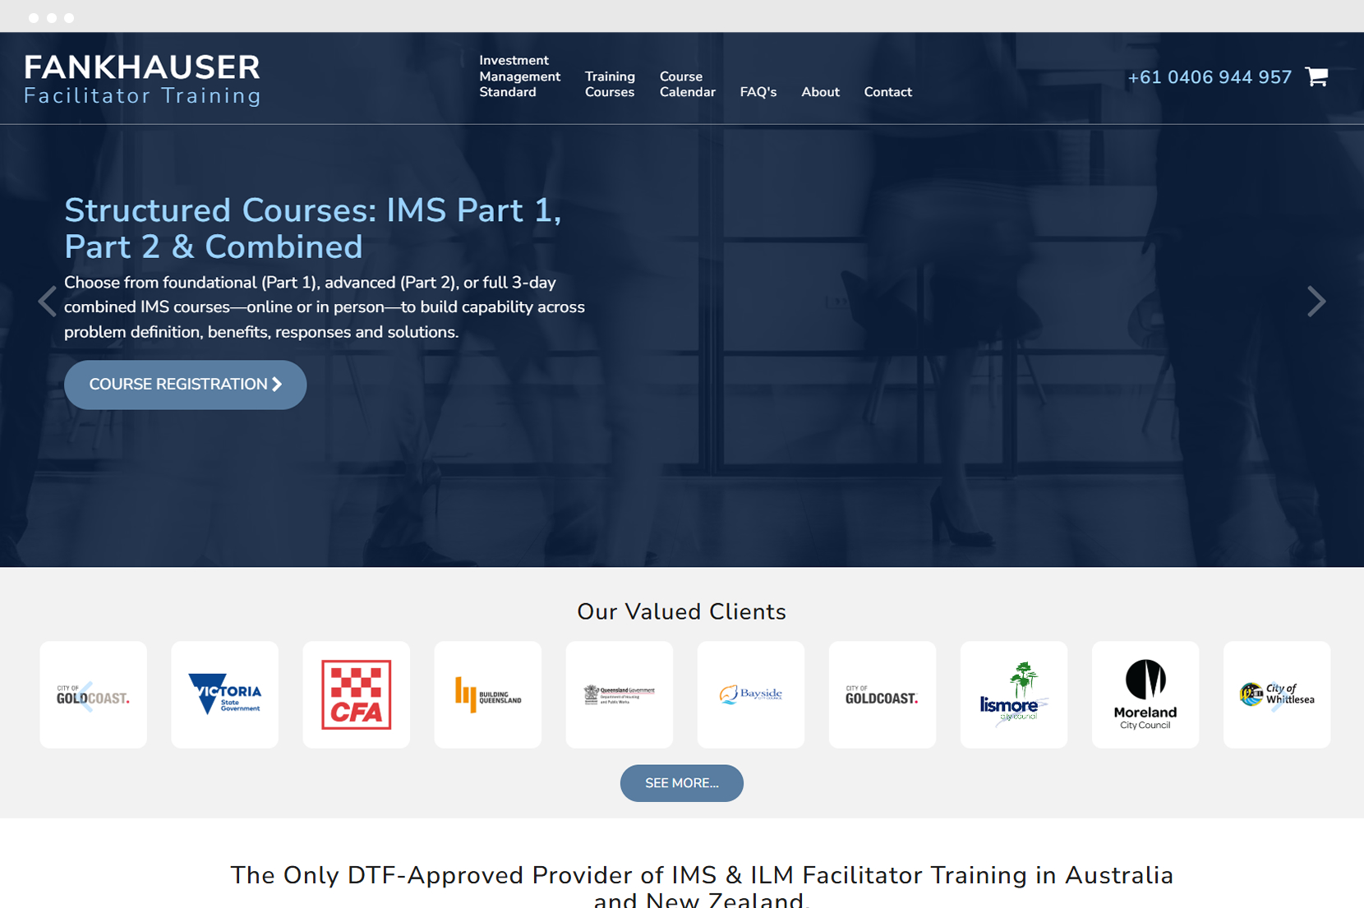This screenshot has height=908, width=1364.
Task: Open the Contact page
Action: [887, 92]
